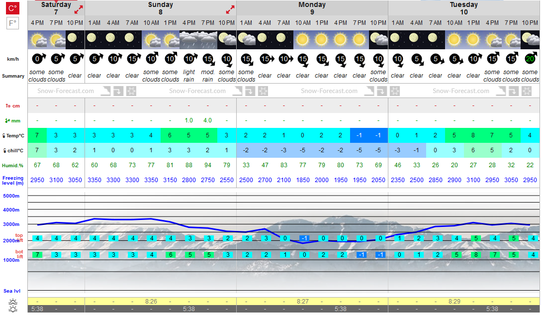This screenshot has width=544, height=315.
Task: Click the sunrise time 8:29
Action: (454, 302)
